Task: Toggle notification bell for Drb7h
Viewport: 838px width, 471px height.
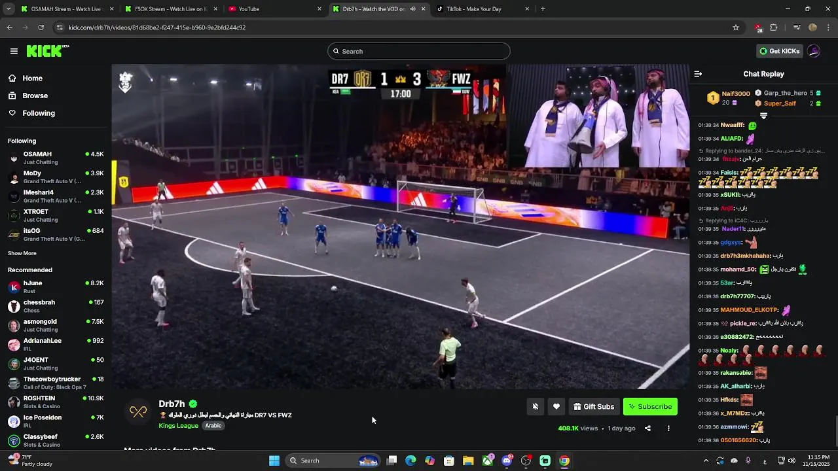Action: (x=535, y=407)
